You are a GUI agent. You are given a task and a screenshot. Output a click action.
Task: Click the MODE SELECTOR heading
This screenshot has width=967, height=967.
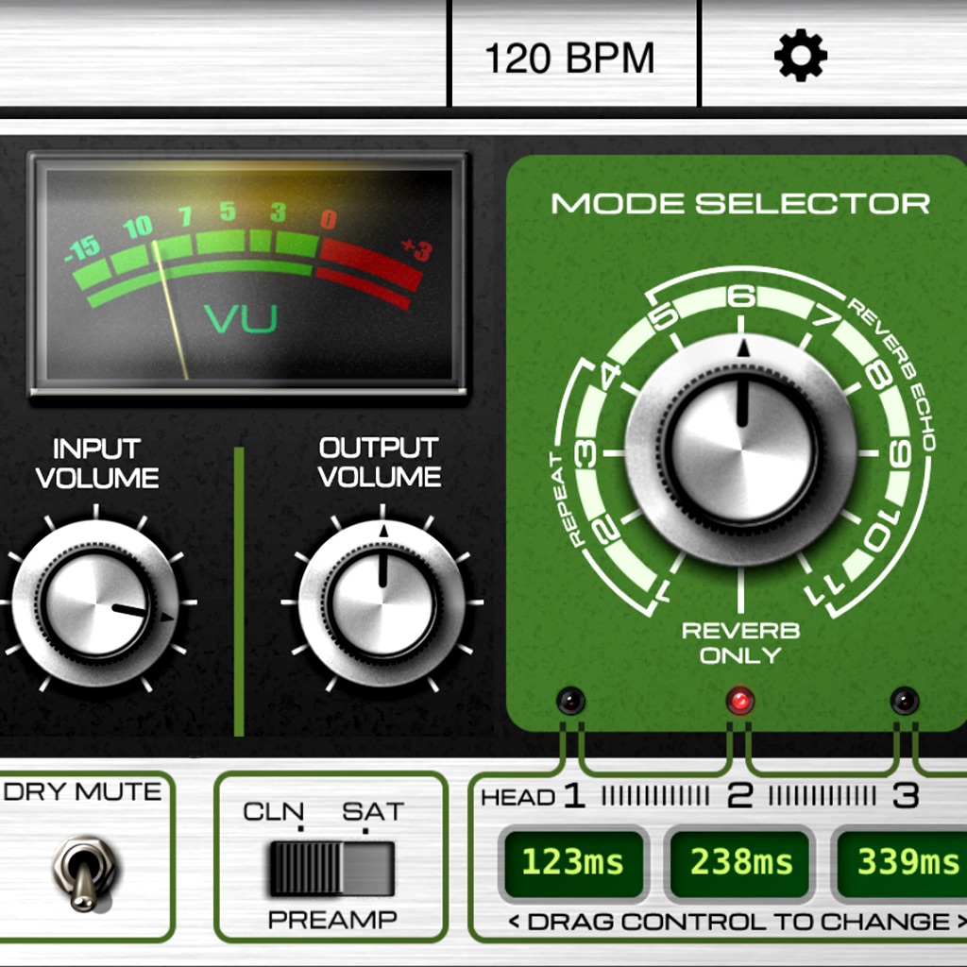point(740,204)
